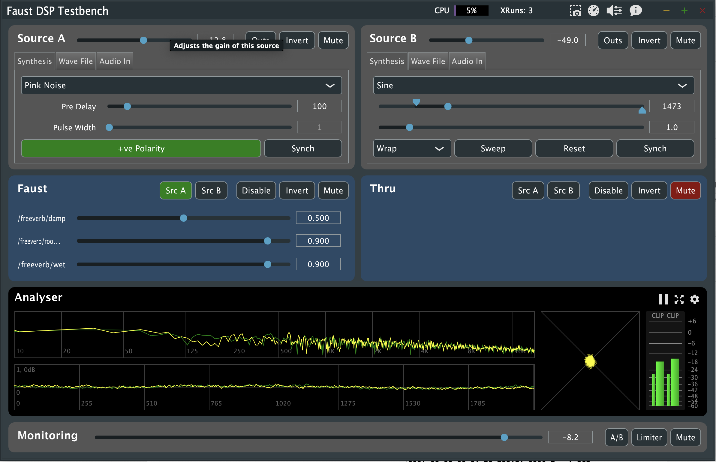Viewport: 716px width, 462px height.
Task: Toggle the +ve Polarity button
Action: coord(141,148)
